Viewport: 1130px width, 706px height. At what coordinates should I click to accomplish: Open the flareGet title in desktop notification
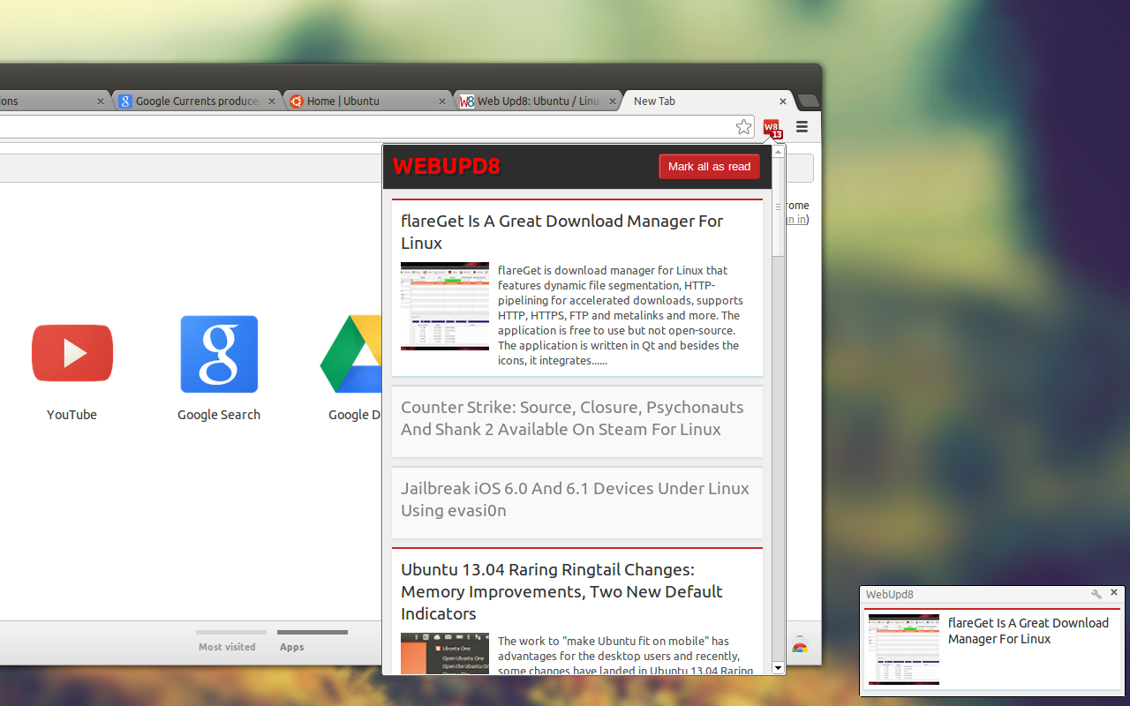tap(1028, 631)
